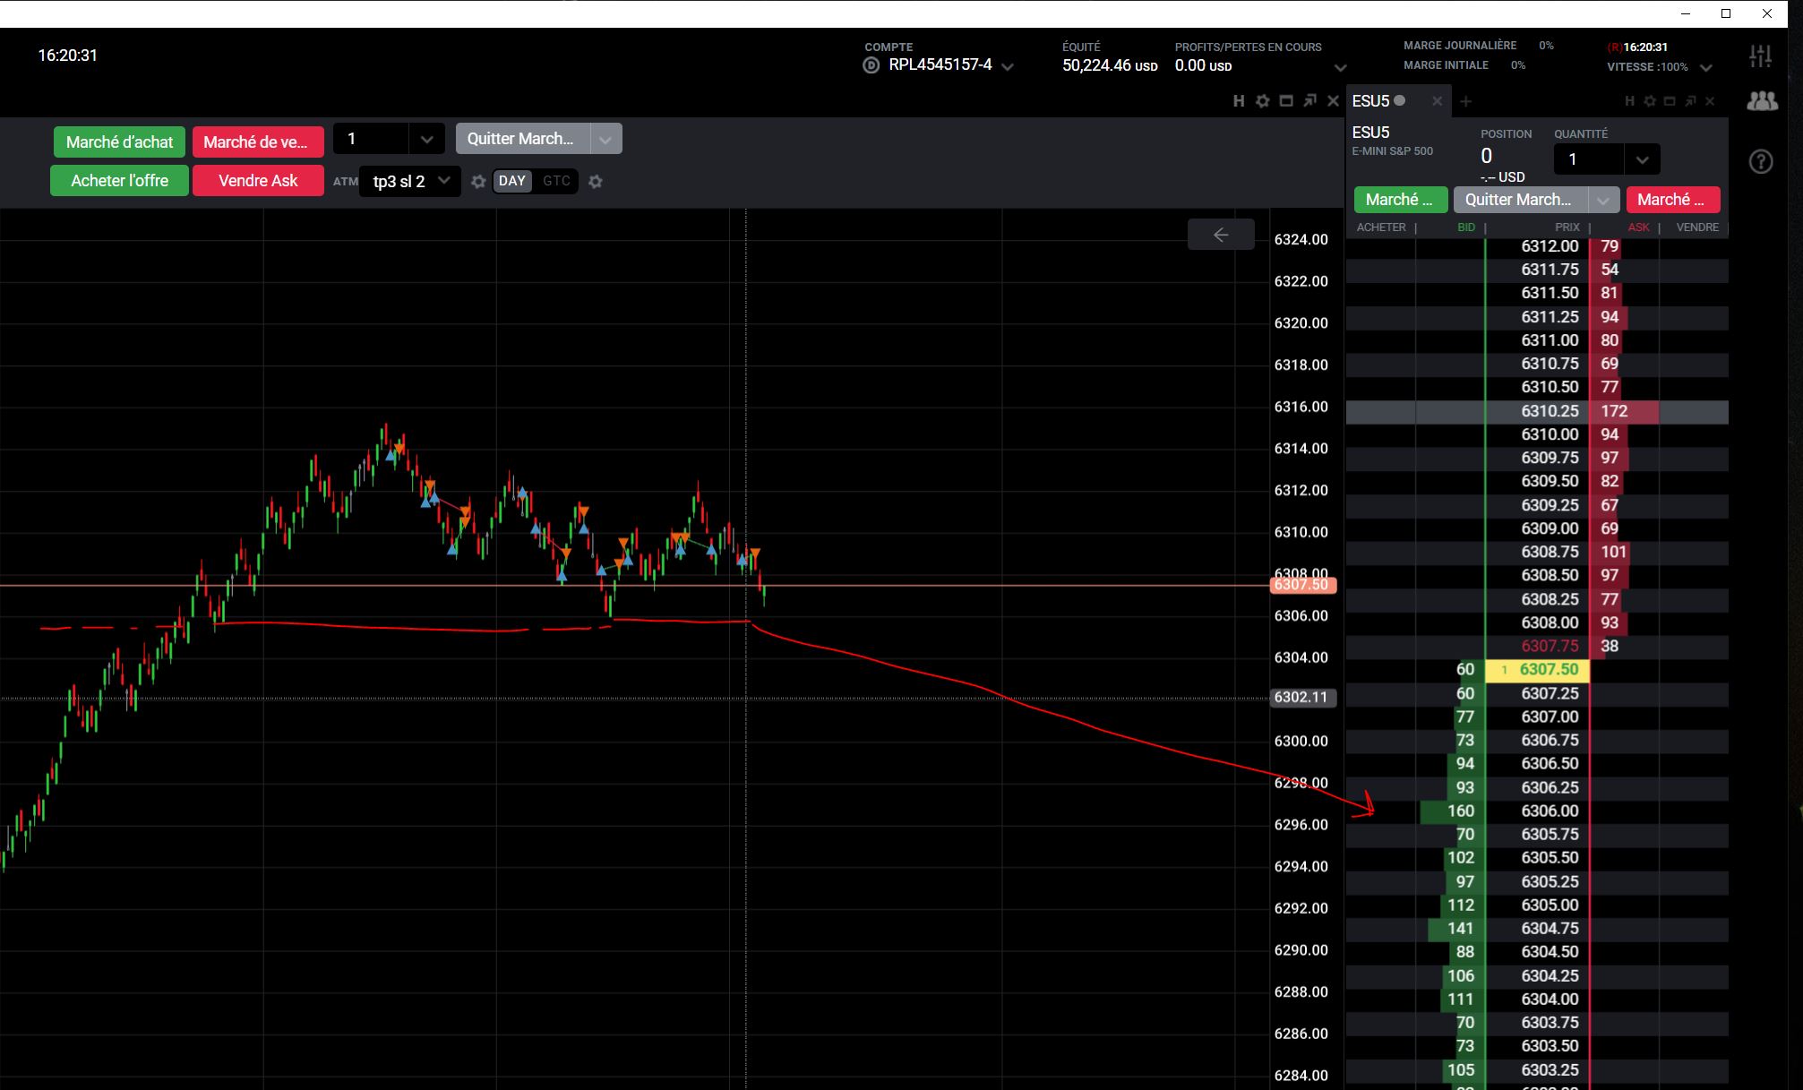
Task: Switch to the ESU5 tab
Action: click(x=1371, y=101)
